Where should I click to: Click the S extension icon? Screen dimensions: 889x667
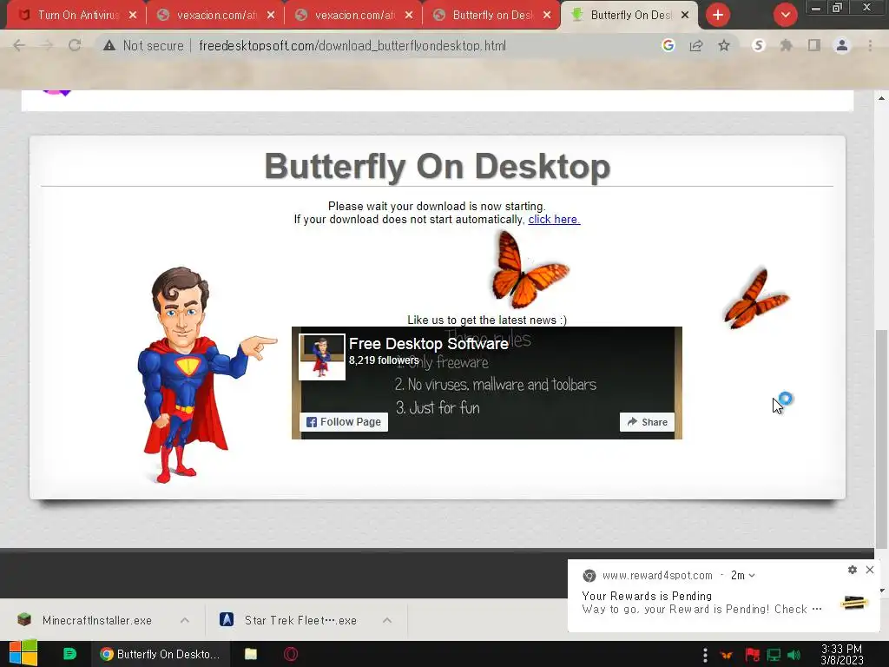(x=758, y=45)
